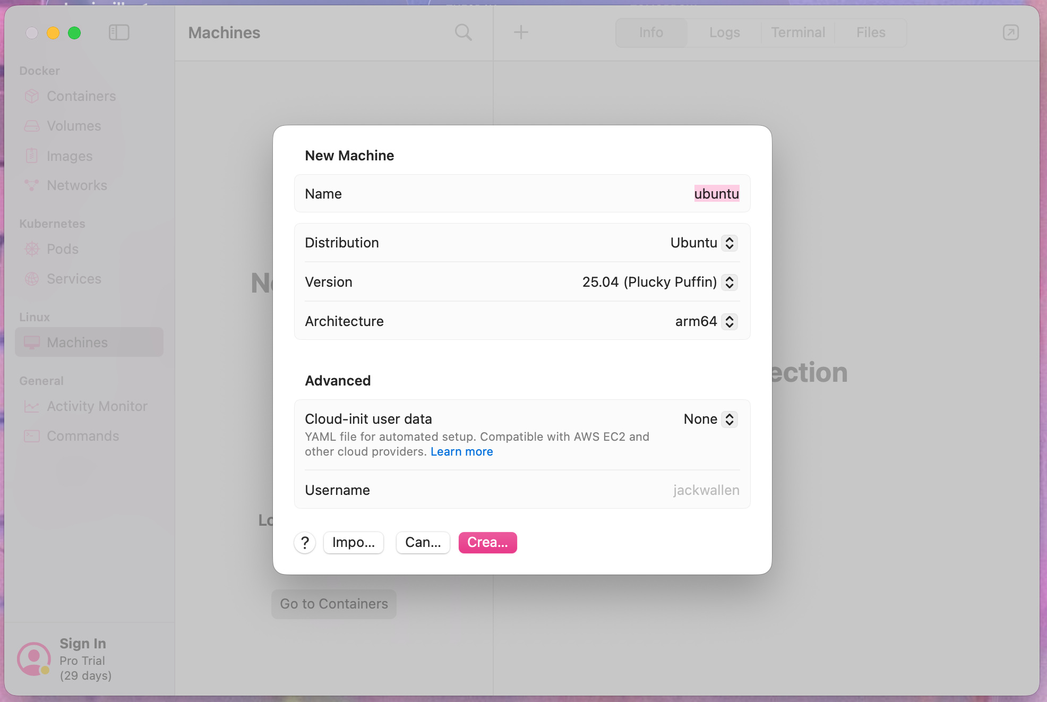Image resolution: width=1047 pixels, height=702 pixels.
Task: Click the Username text field
Action: (705, 490)
